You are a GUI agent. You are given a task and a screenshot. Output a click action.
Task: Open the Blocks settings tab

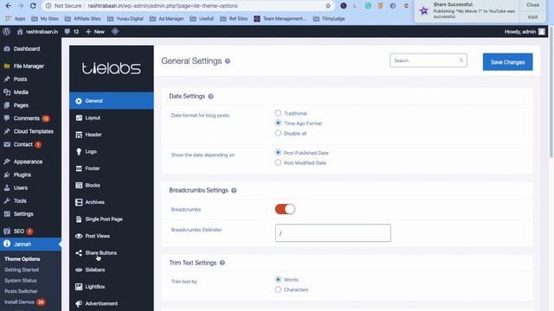pos(112,186)
